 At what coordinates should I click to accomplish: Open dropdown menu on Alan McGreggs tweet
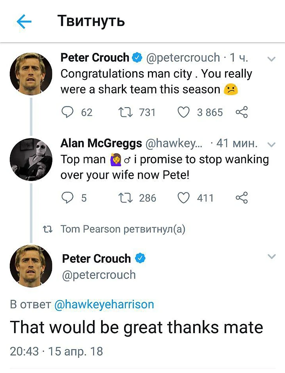click(272, 145)
